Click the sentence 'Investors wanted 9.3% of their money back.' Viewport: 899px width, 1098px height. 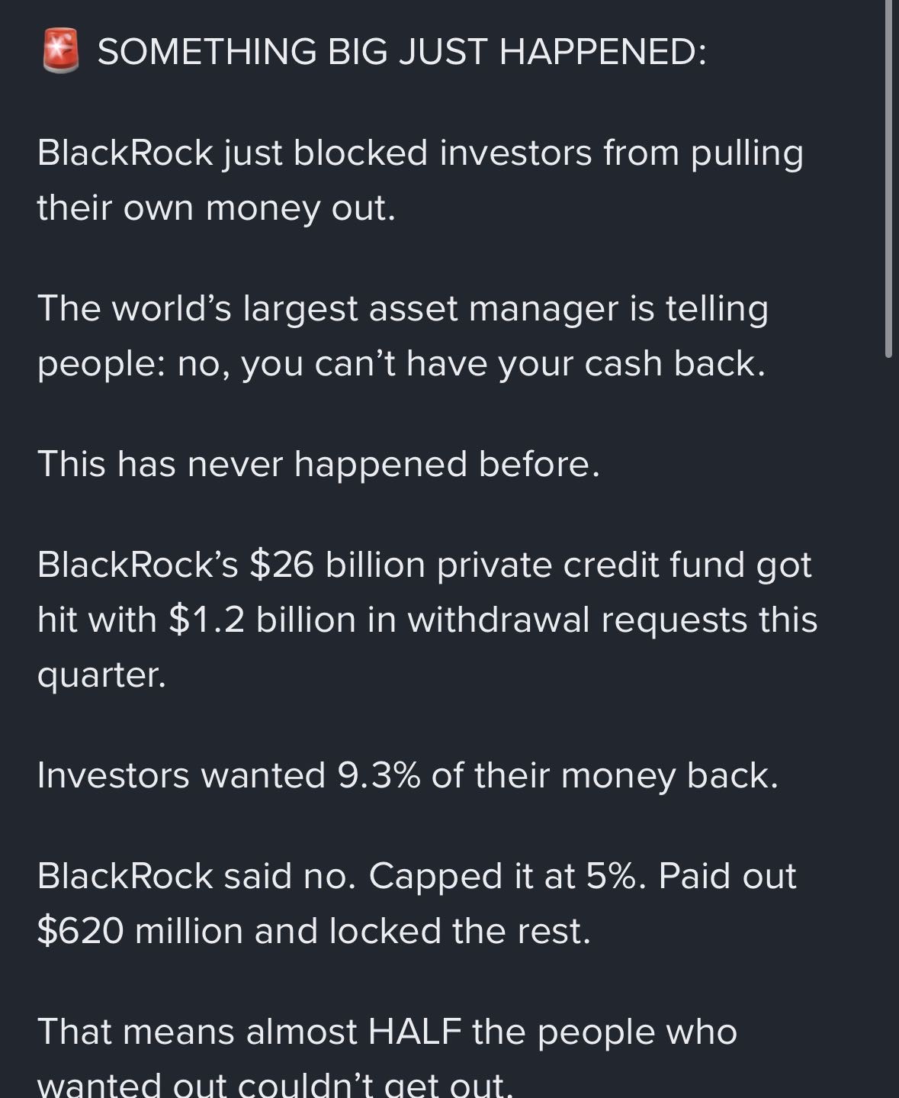click(x=407, y=775)
